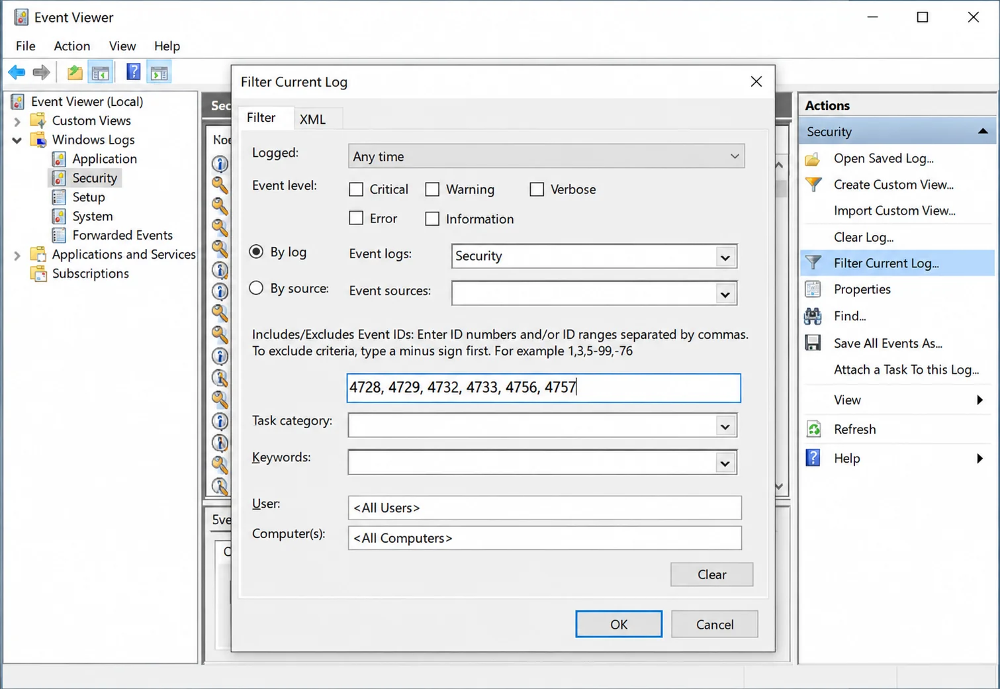Open the Action menu
This screenshot has width=1000, height=689.
[x=72, y=46]
